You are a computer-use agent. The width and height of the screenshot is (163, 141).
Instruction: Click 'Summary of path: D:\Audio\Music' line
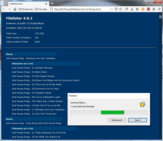click(25, 23)
